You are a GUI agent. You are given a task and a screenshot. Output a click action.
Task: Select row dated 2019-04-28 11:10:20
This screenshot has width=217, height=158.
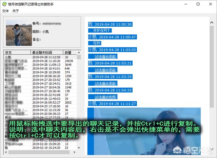pyautogui.click(x=40, y=61)
